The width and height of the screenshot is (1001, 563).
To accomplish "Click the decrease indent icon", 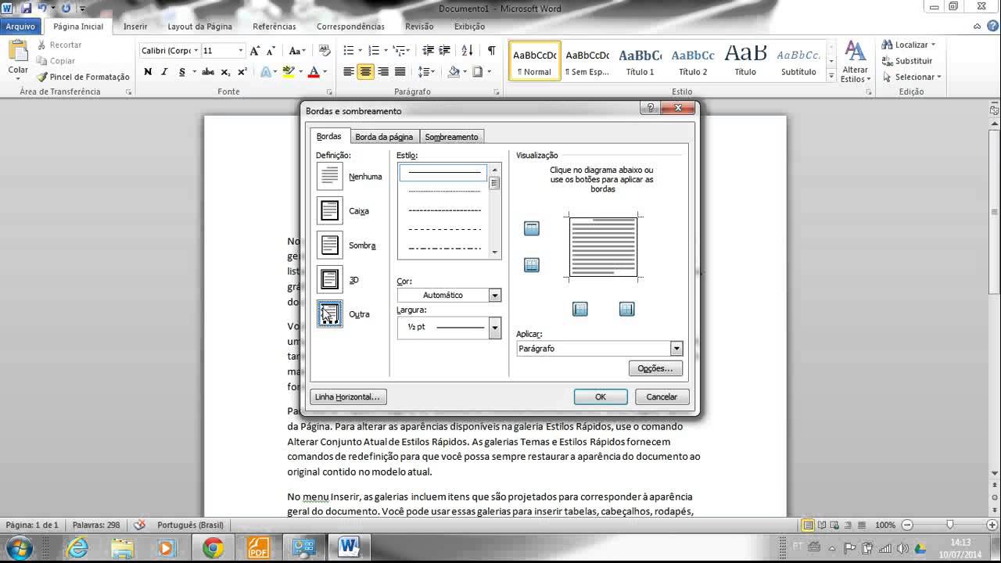I will pos(428,51).
